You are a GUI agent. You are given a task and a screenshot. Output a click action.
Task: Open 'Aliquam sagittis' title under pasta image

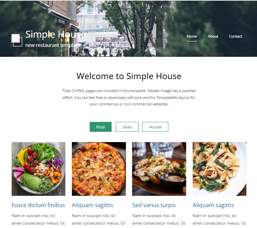[213, 205]
